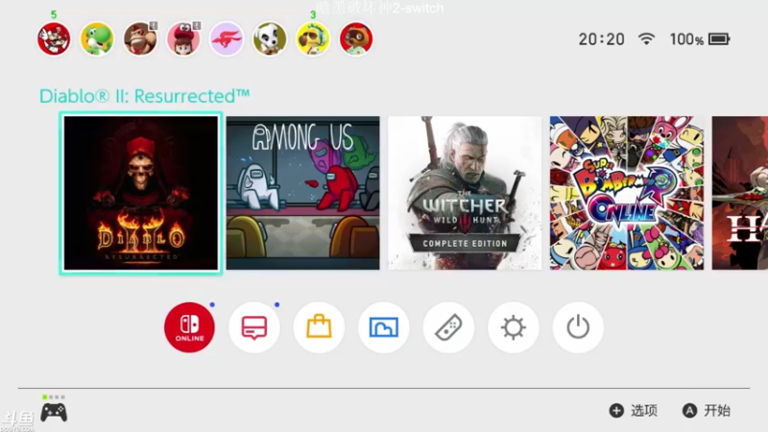768x432 pixels.
Task: Open System Settings gear icon
Action: pos(514,327)
